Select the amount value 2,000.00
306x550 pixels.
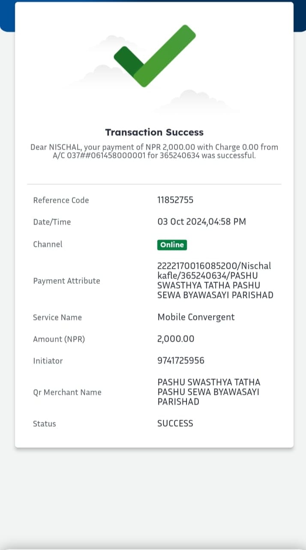tap(176, 339)
